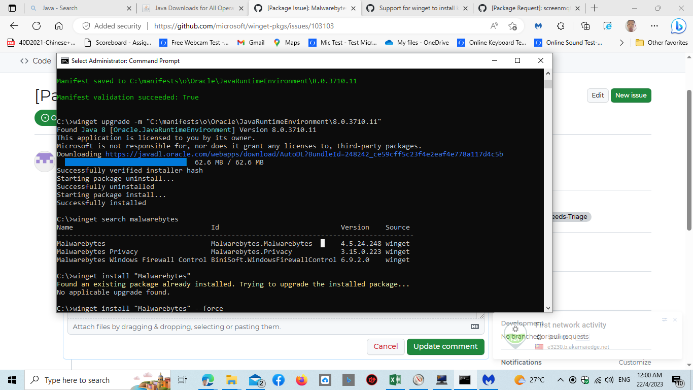Image resolution: width=693 pixels, height=390 pixels.
Task: Open Edge tab actions menu
Action: point(12,8)
